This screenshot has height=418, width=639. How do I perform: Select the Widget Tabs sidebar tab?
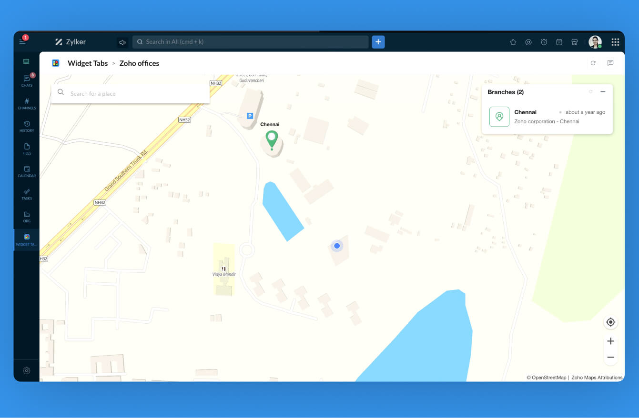point(27,239)
